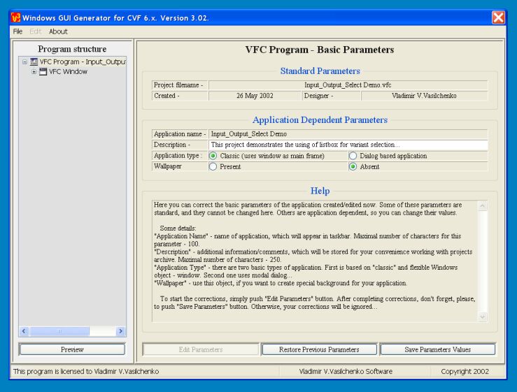This screenshot has width=517, height=392.
Task: Click tree panel scroll right arrow
Action: [x=120, y=331]
